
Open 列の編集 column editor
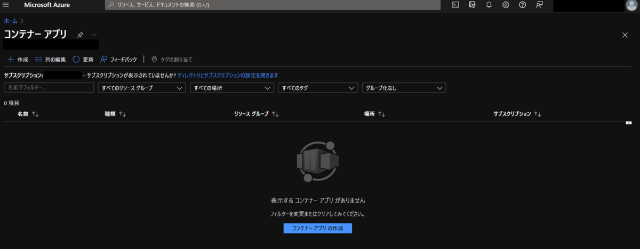[x=51, y=60]
